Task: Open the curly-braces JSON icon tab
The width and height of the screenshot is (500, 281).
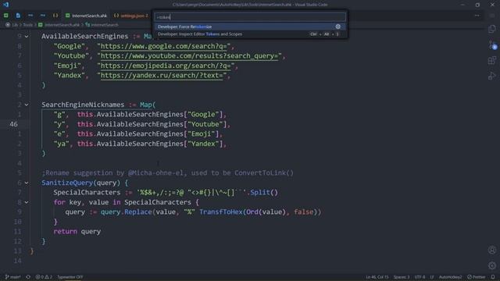Action: pyautogui.click(x=55, y=16)
